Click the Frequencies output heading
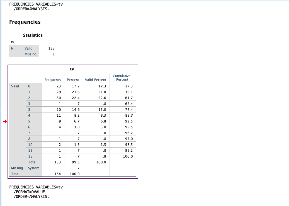The height and width of the screenshot is (206, 289). pyautogui.click(x=25, y=22)
